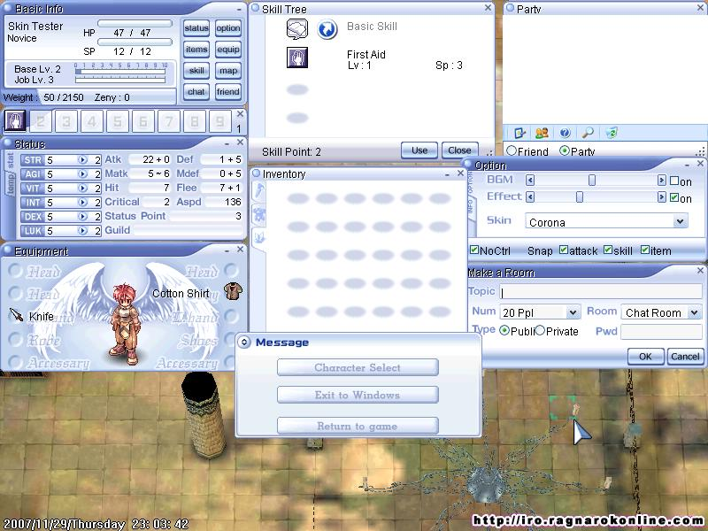This screenshot has width=708, height=531.
Task: Open the Inventory third tab (etc items)
Action: point(259,237)
